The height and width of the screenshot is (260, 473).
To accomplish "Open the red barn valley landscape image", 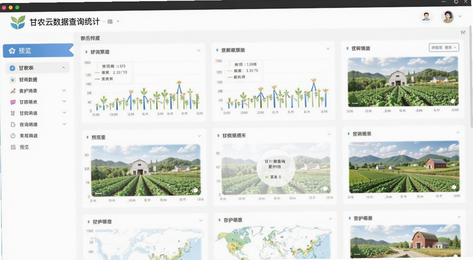I will click(x=404, y=167).
